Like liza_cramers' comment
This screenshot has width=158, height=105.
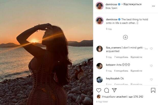151,49
